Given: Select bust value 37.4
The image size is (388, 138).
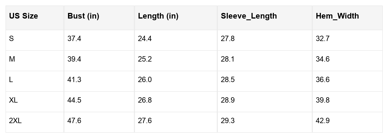Looking at the screenshot, I should point(74,39).
